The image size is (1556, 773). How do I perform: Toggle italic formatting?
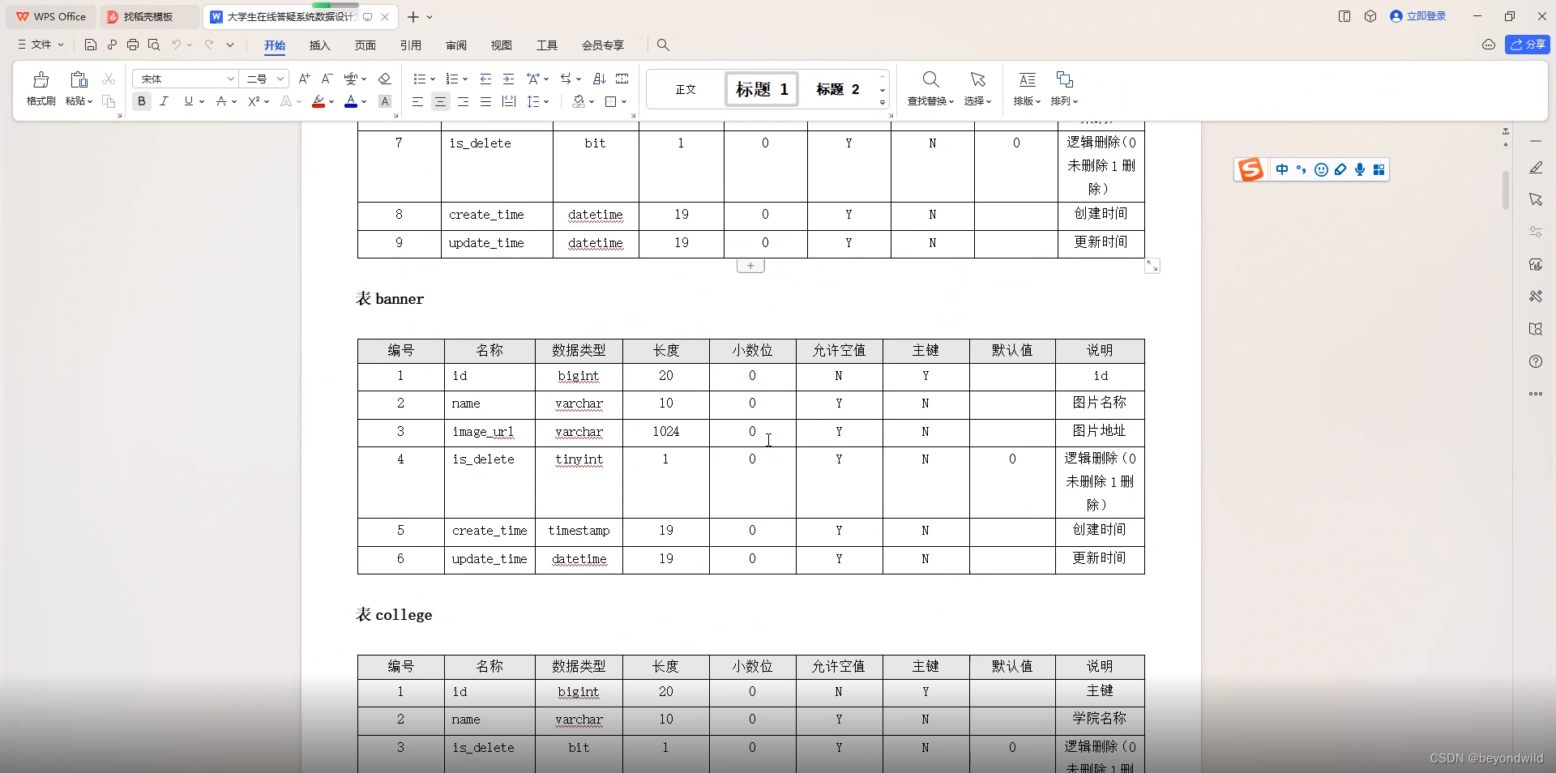coord(164,101)
